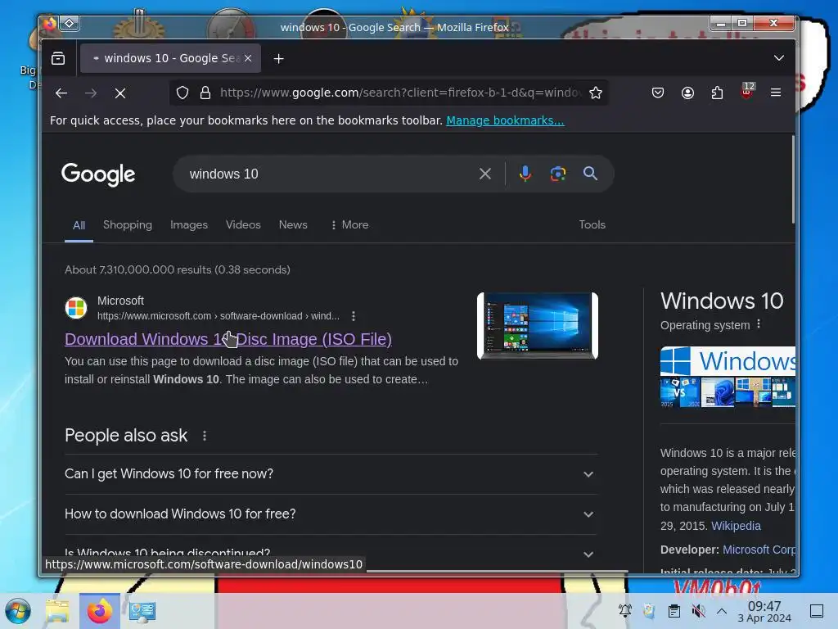
Task: Open file manager from taskbar
Action: click(57, 611)
